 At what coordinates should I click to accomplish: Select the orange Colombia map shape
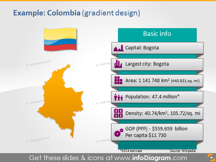tap(61, 101)
